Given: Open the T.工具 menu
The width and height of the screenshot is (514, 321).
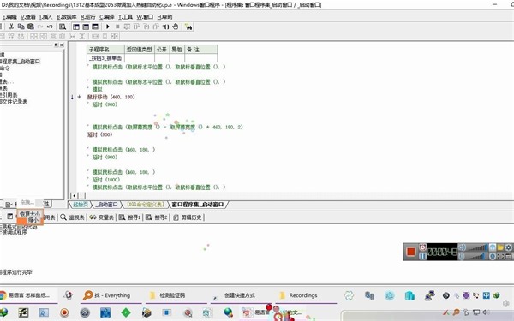Looking at the screenshot, I should point(126,17).
